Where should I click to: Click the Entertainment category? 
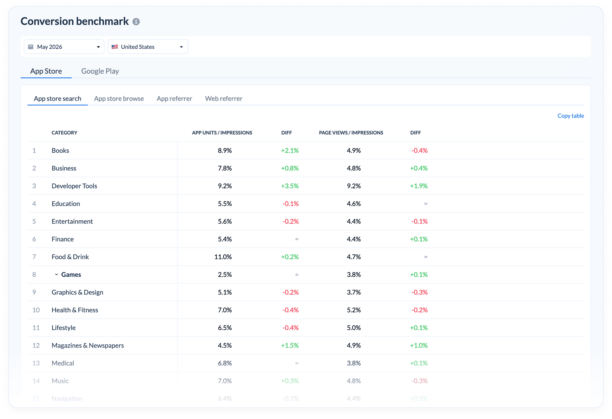click(x=72, y=221)
